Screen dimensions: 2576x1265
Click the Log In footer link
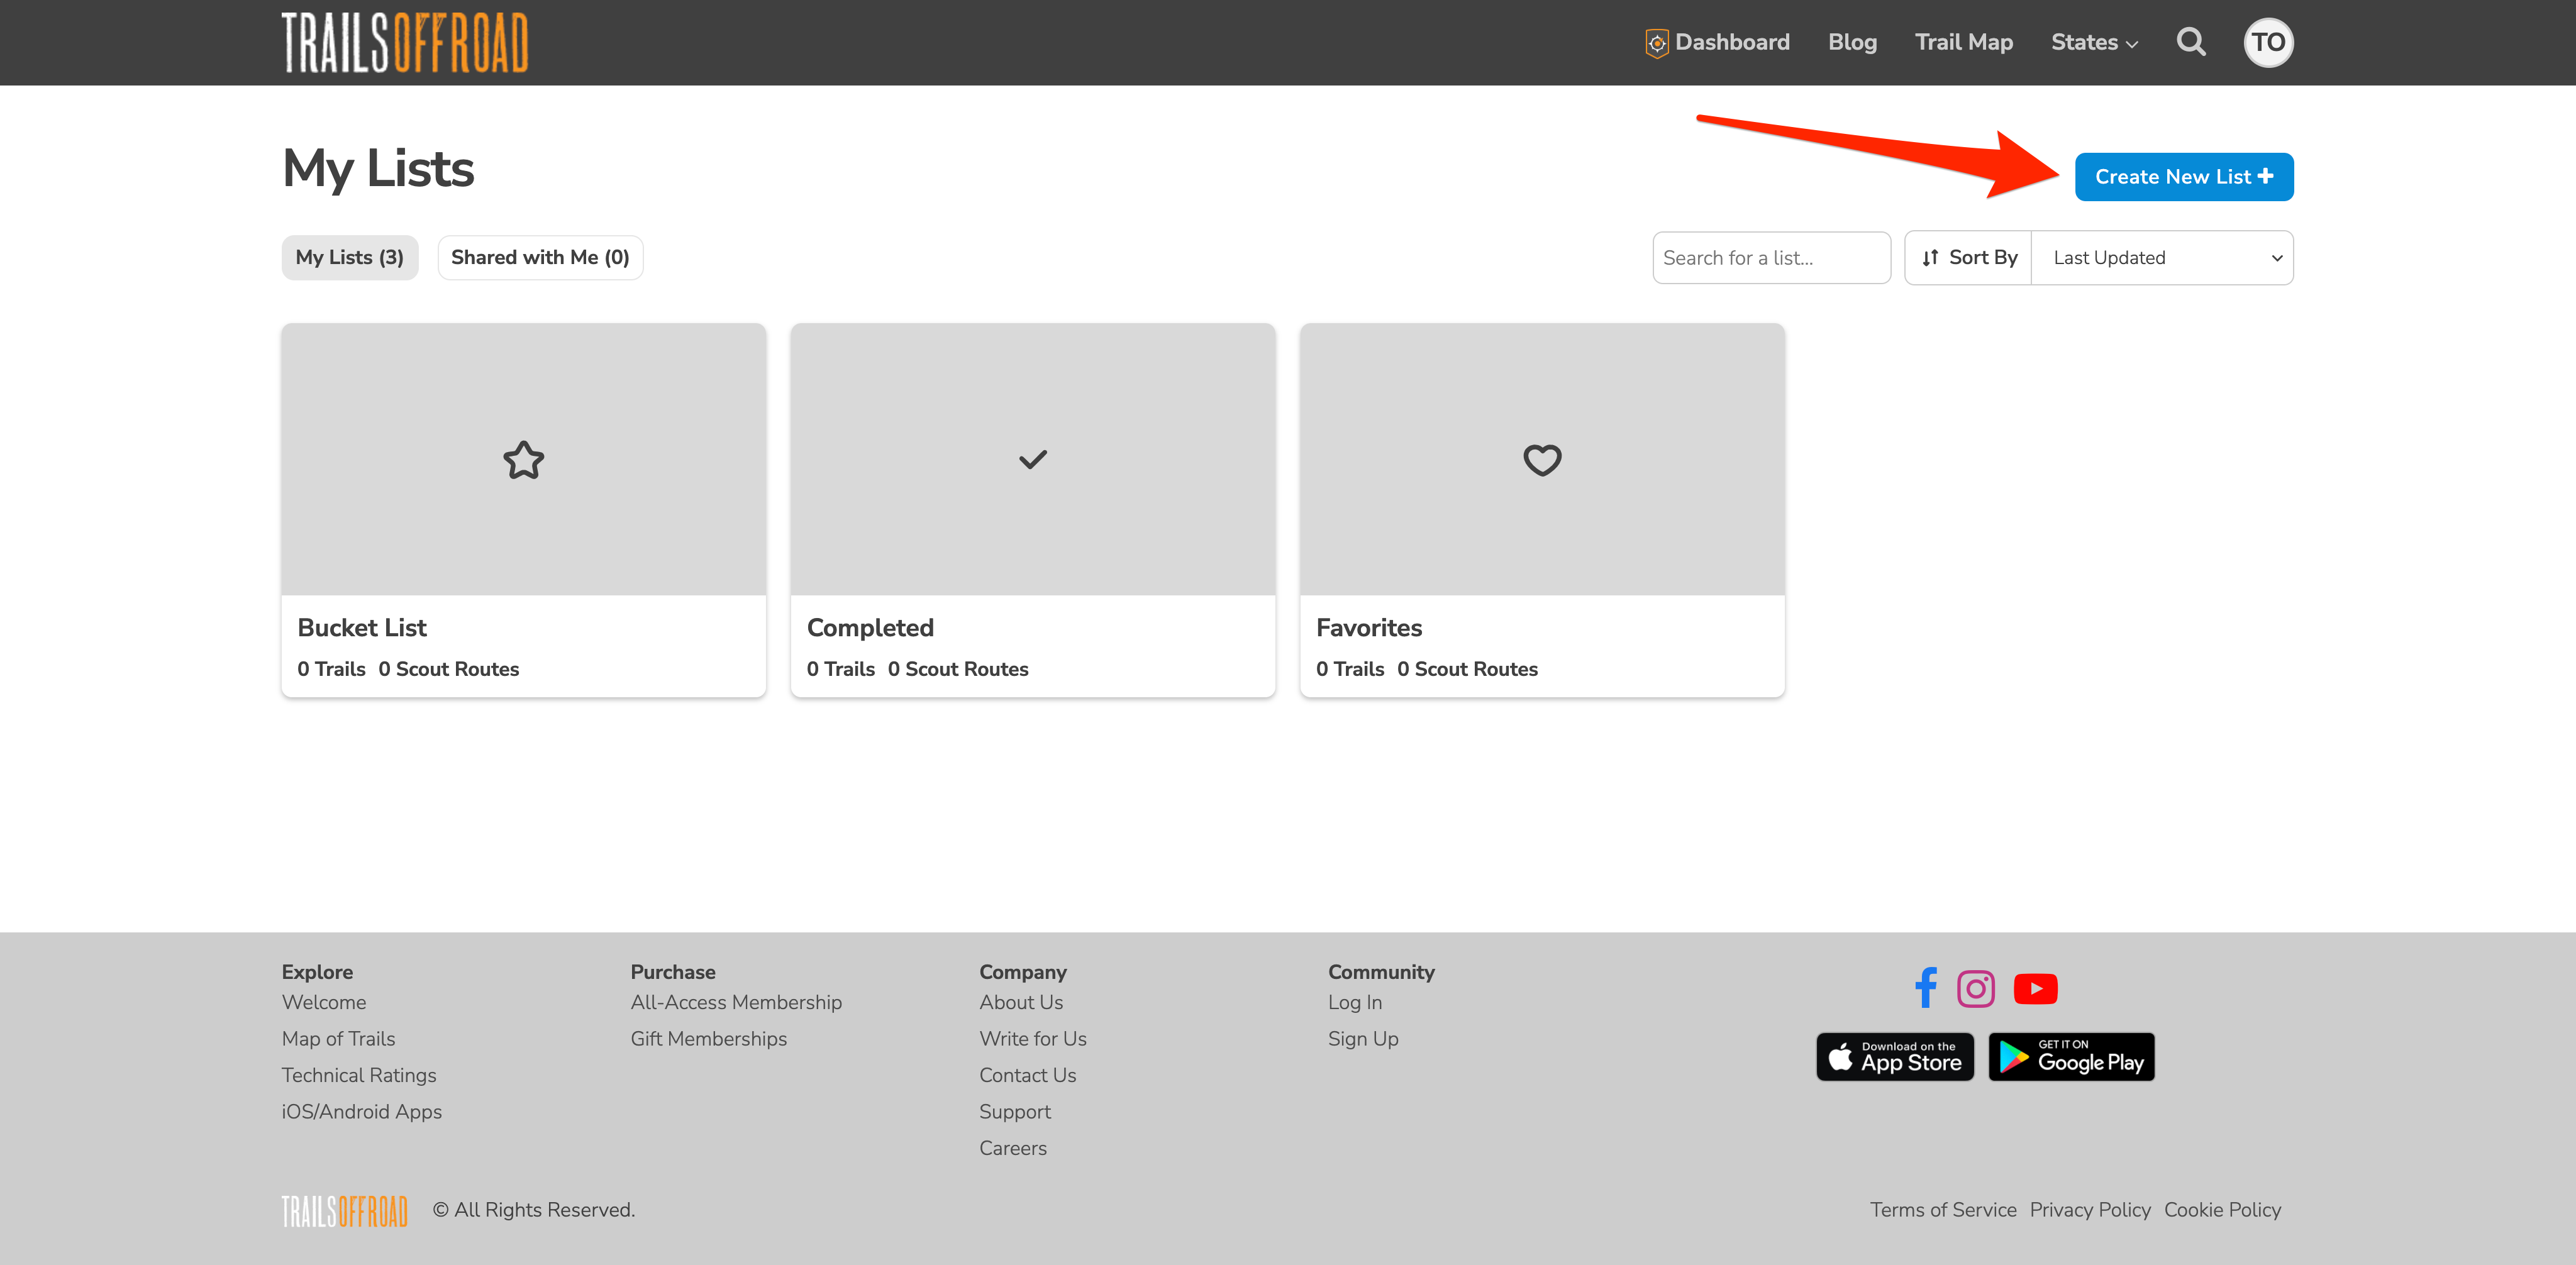click(1355, 1002)
